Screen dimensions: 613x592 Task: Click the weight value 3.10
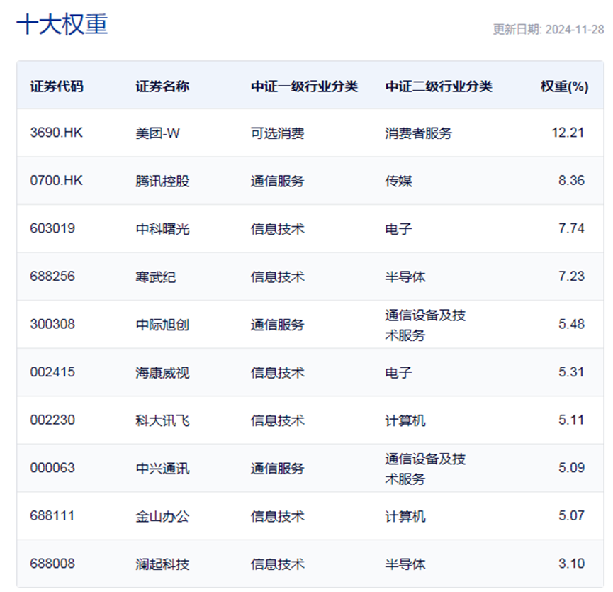[571, 564]
